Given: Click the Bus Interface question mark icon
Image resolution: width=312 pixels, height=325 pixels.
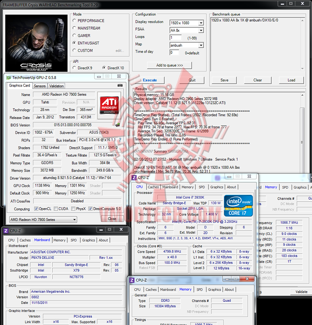Looking at the screenshot, I should click(120, 140).
